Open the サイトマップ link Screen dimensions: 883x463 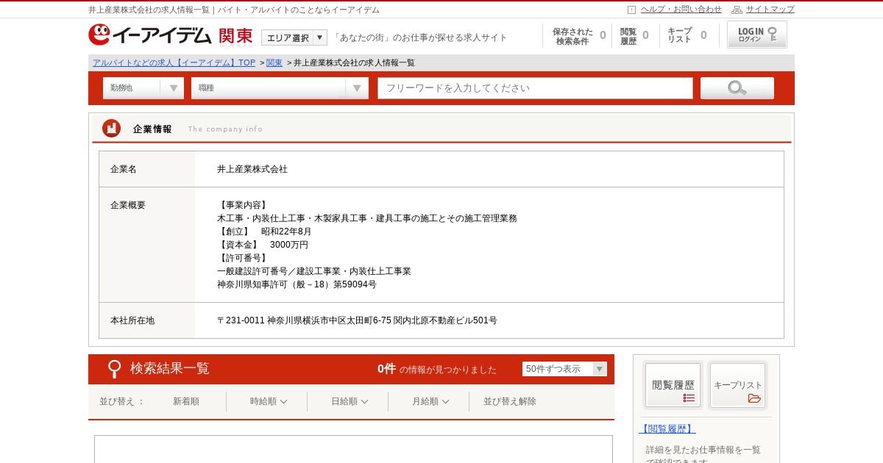coord(770,10)
